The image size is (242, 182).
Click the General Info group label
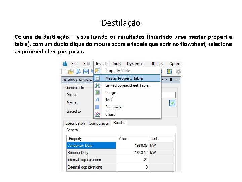75,88
